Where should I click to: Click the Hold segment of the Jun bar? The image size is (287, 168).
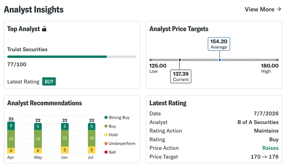click(65, 150)
